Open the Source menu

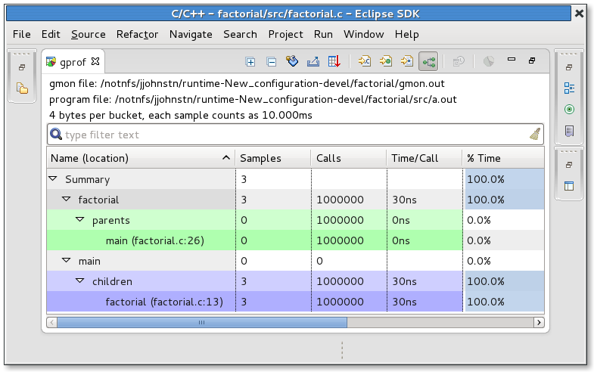[89, 35]
